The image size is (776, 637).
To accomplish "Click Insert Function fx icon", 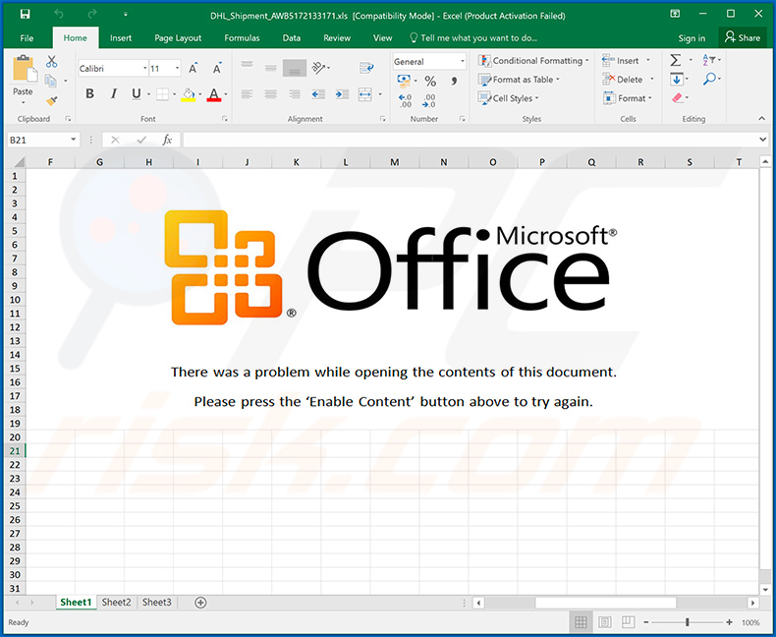I will point(167,141).
